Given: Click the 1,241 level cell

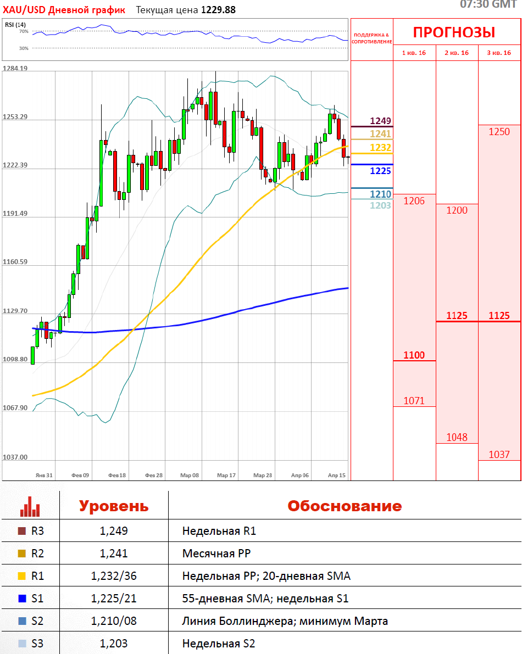Looking at the screenshot, I should 114,554.
